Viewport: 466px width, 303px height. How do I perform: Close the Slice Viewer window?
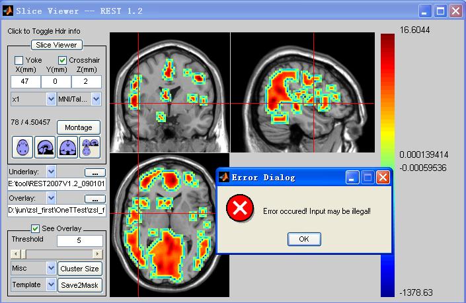[455, 11]
